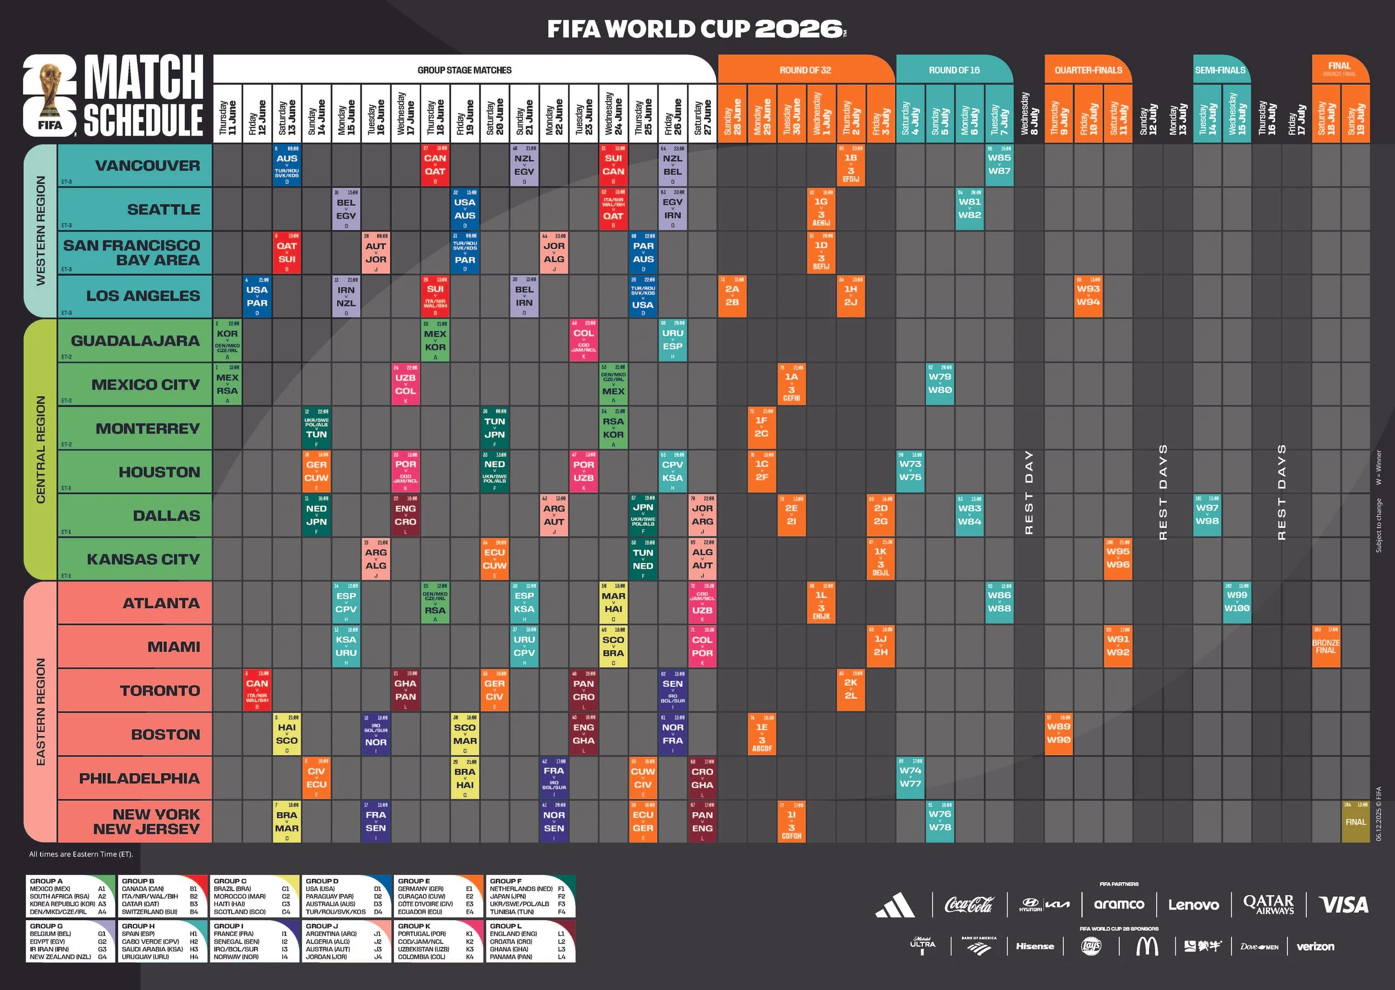Select the Round of 32 header tab
Screen dimensions: 1395x990
805,70
